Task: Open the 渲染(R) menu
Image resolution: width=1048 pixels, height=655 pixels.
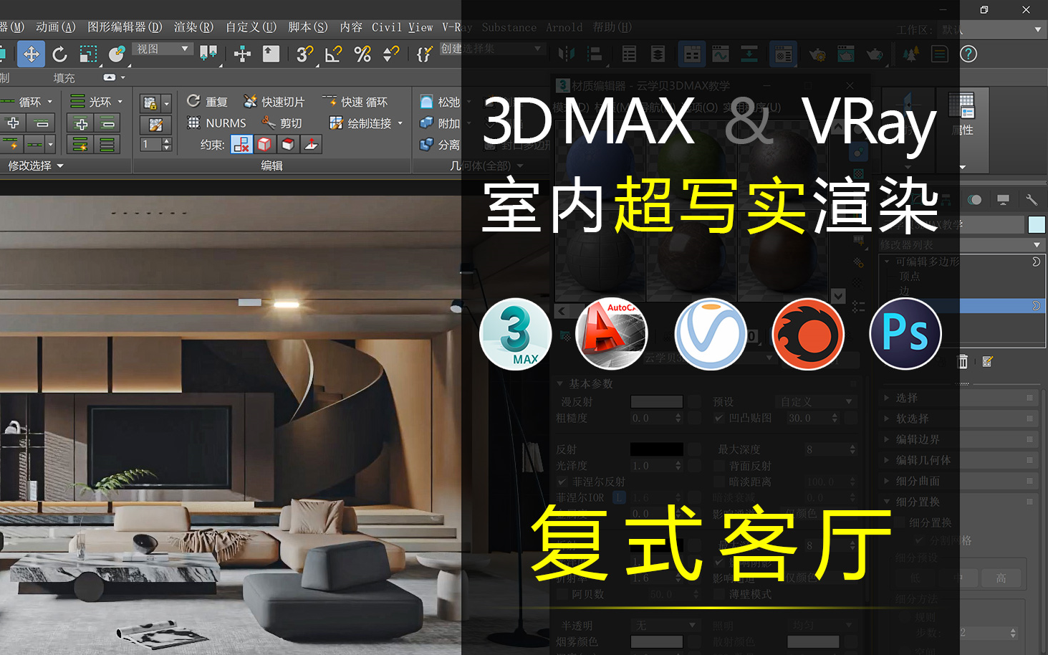Action: pos(193,27)
